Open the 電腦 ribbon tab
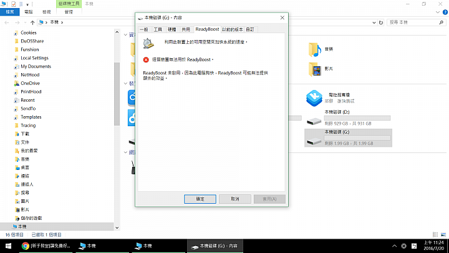 click(x=29, y=12)
